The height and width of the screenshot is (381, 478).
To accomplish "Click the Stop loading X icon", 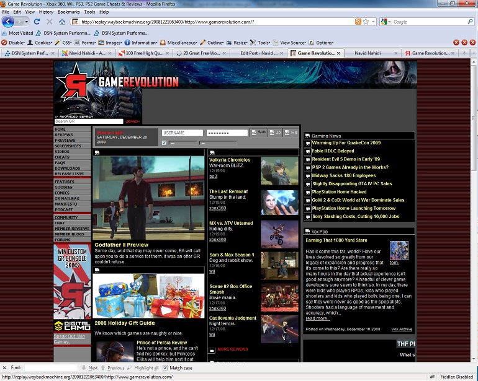I will point(50,22).
